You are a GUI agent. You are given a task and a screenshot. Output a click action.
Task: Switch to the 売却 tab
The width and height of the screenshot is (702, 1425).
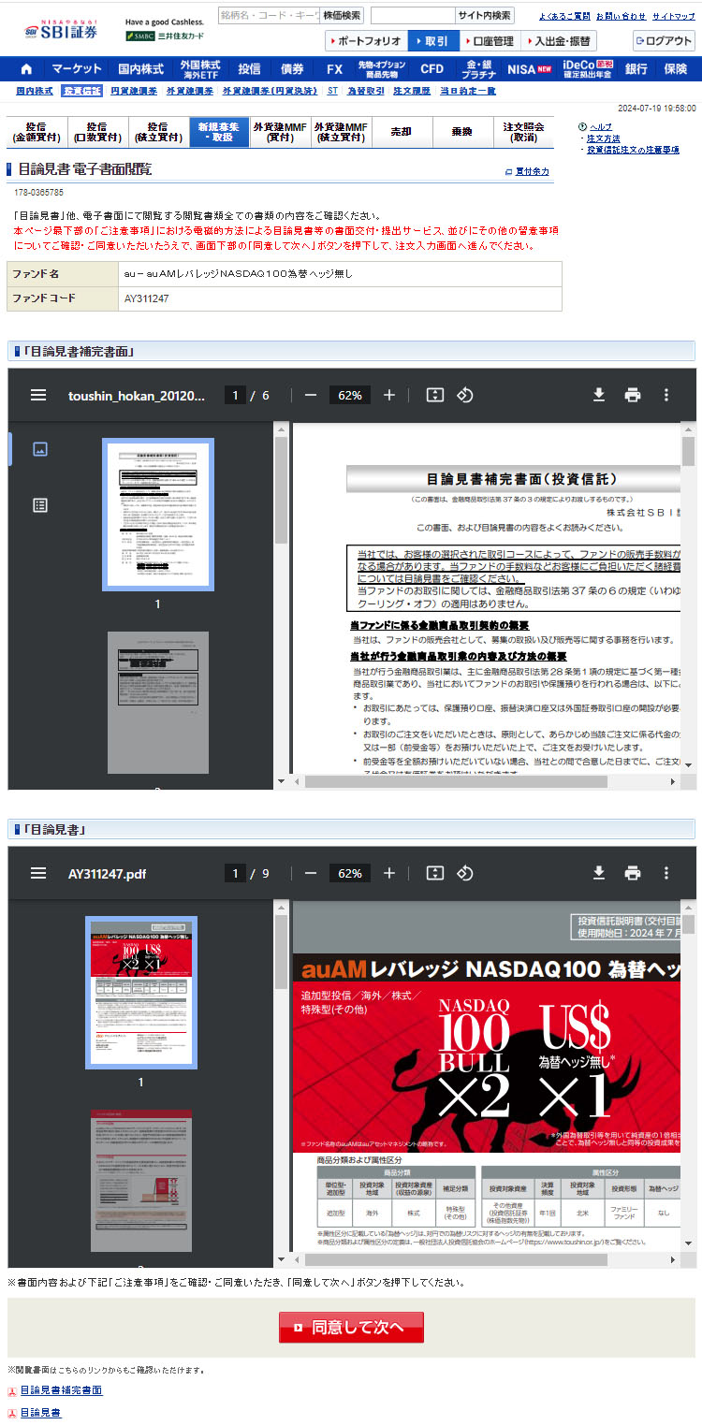click(x=402, y=133)
